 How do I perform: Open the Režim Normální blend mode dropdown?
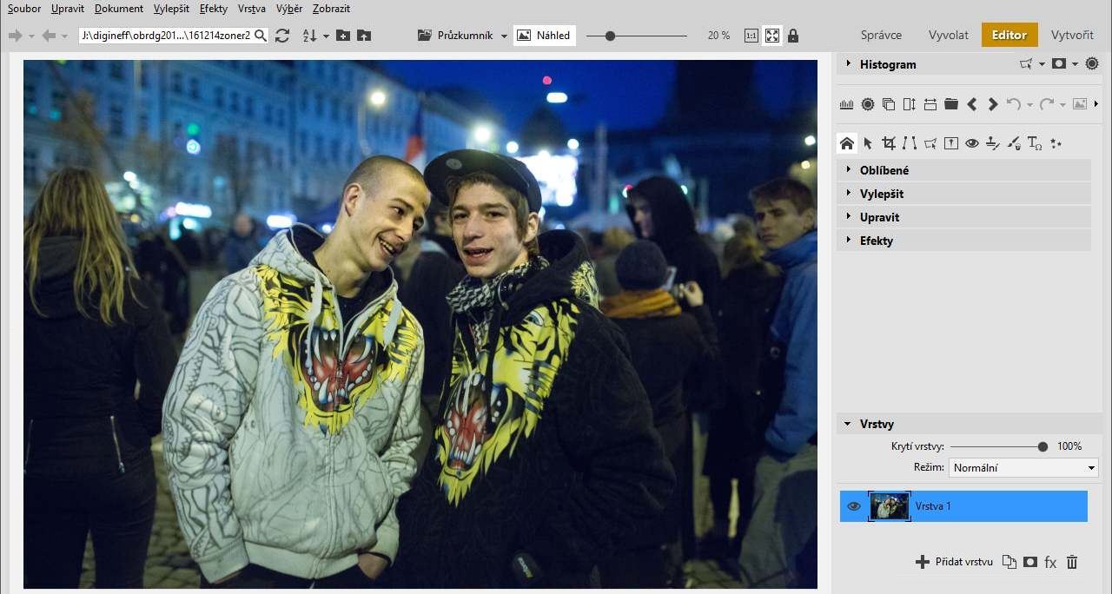point(1023,468)
